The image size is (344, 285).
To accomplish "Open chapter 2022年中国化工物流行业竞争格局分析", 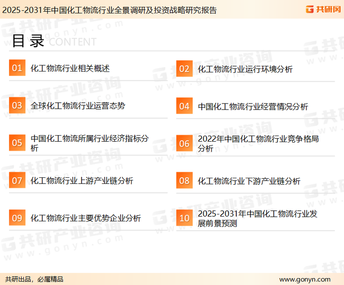I will coord(258,143).
